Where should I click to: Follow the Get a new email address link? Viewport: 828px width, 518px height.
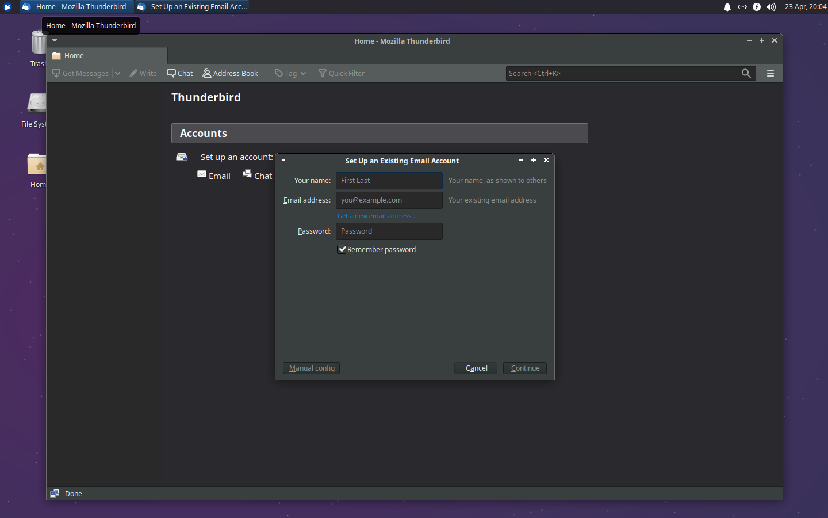tap(376, 216)
